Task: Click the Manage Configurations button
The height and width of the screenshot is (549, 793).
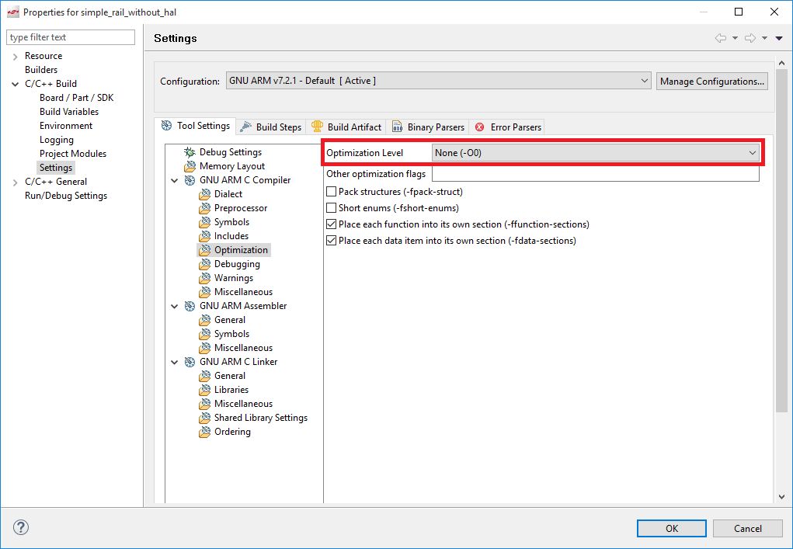Action: click(711, 81)
